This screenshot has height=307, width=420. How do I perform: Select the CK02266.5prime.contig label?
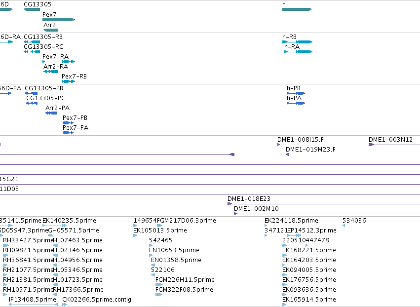pos(97,300)
